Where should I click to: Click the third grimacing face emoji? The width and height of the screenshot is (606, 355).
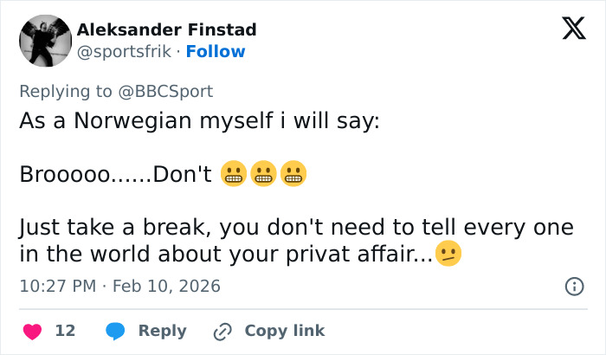coord(293,175)
